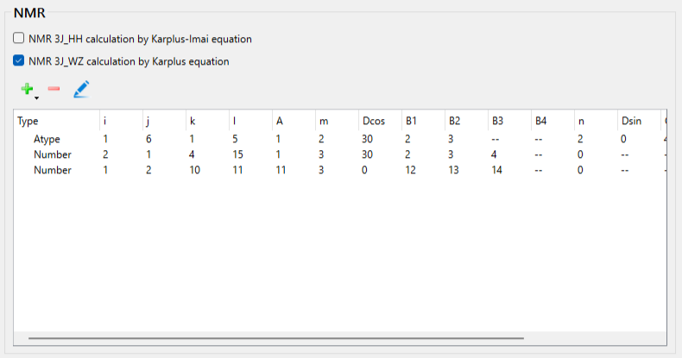Select the second Number row in table
The height and width of the screenshot is (358, 682).
point(52,170)
